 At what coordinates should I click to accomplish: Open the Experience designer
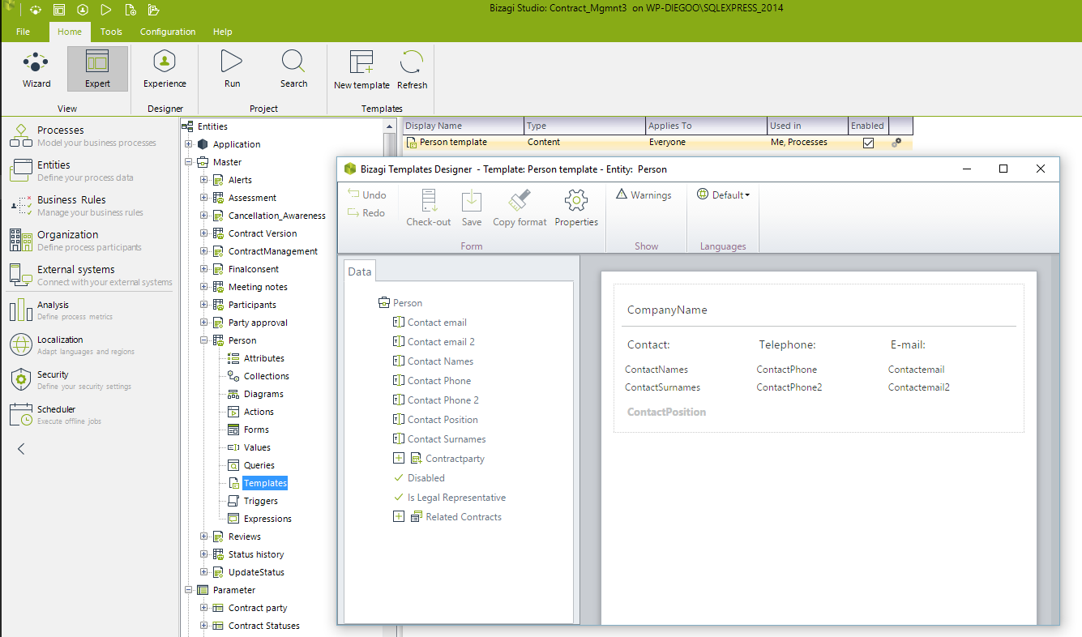point(165,69)
